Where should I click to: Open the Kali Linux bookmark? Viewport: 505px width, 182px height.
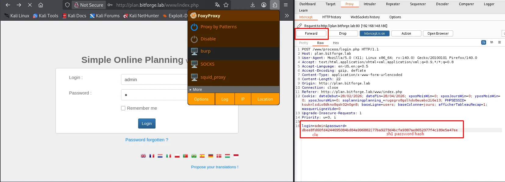point(17,15)
